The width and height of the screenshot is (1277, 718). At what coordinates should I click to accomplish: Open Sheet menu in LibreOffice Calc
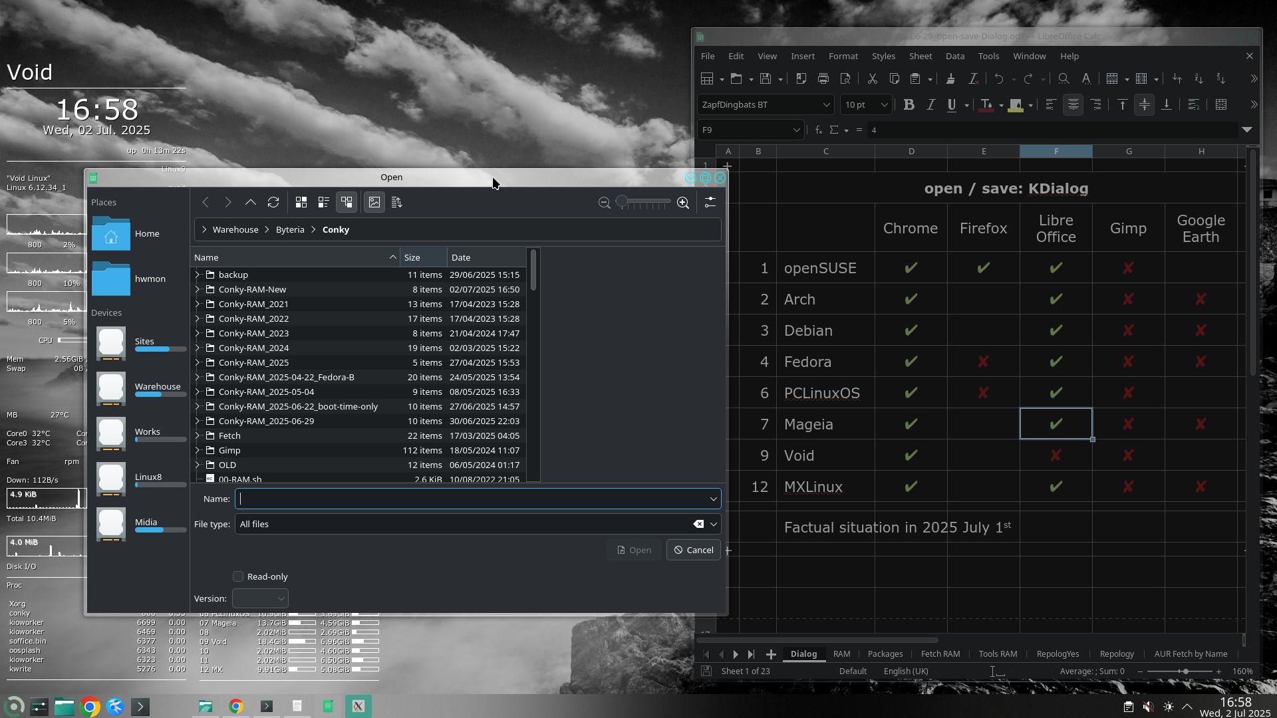(921, 56)
